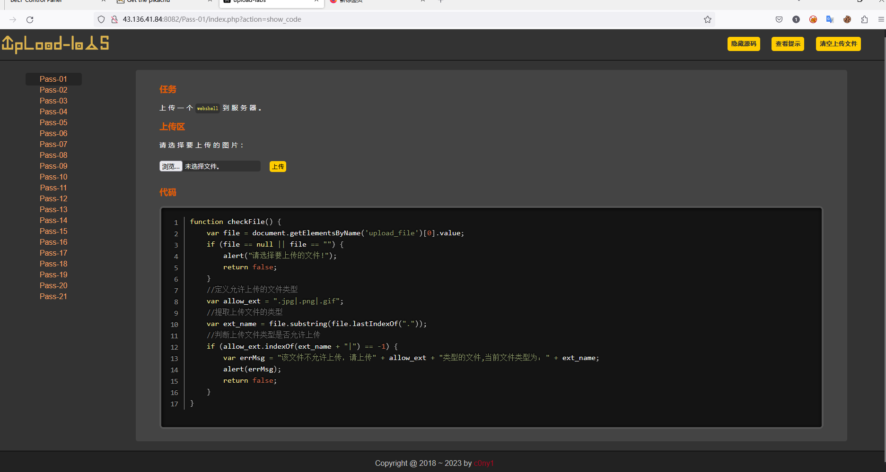This screenshot has width=886, height=472.
Task: Open Pass-05 in the sidebar
Action: (53, 122)
